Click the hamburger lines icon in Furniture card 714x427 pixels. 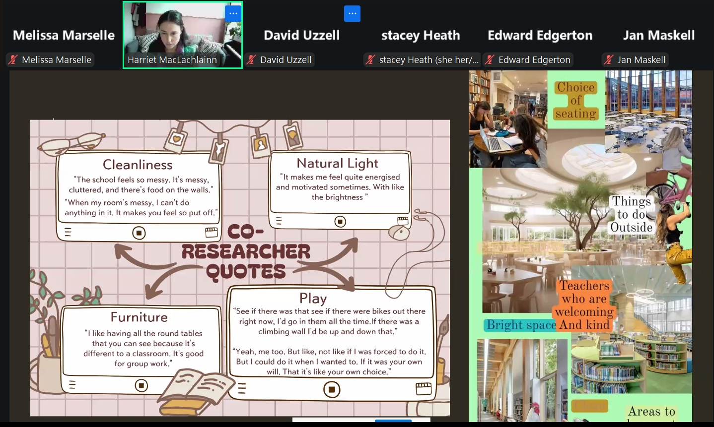[x=72, y=385]
